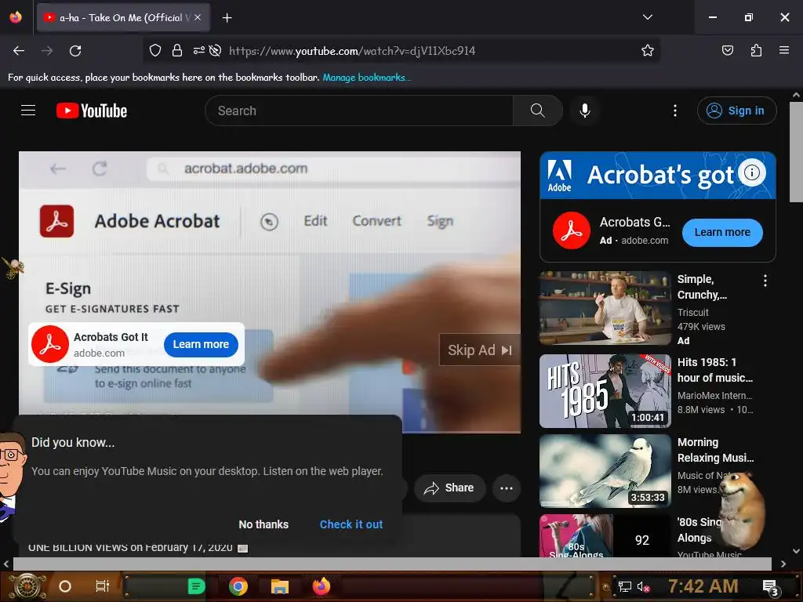Viewport: 803px width, 602px height.
Task: Click the muted volume tray icon
Action: [643, 586]
